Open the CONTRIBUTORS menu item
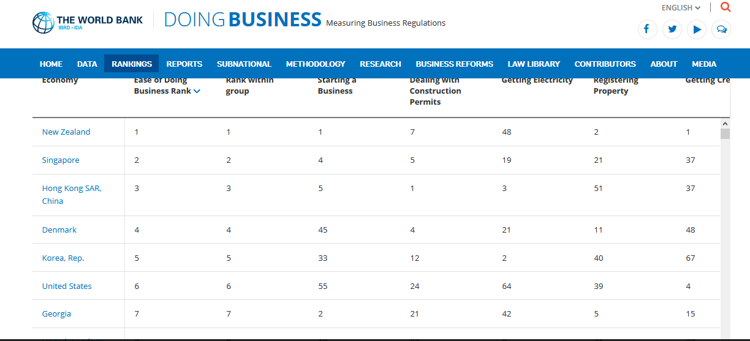The width and height of the screenshot is (750, 341). coord(605,64)
